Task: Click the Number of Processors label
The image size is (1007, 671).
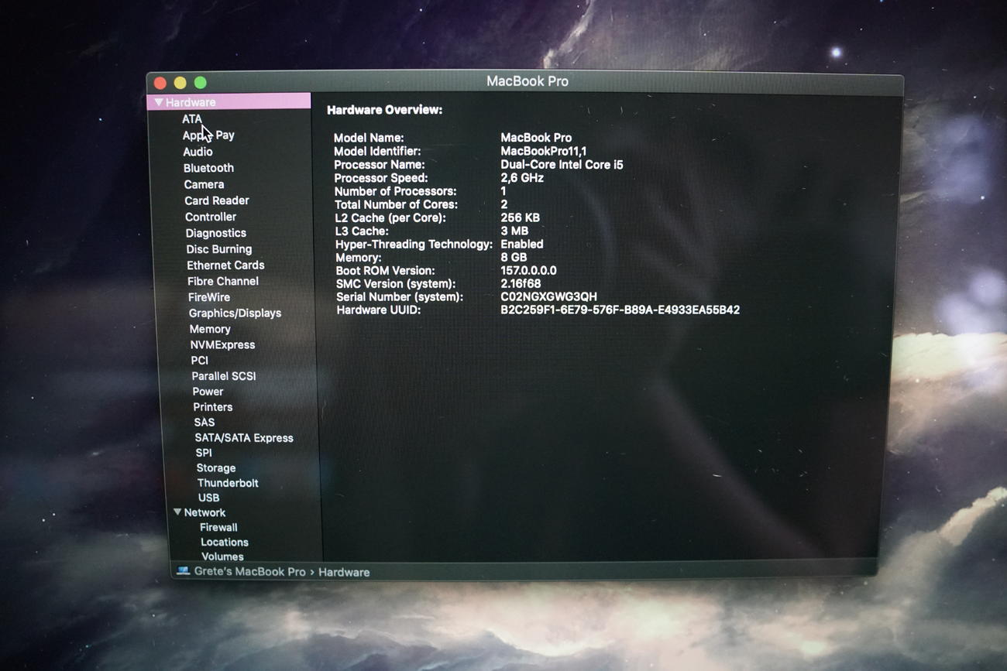Action: click(x=395, y=191)
